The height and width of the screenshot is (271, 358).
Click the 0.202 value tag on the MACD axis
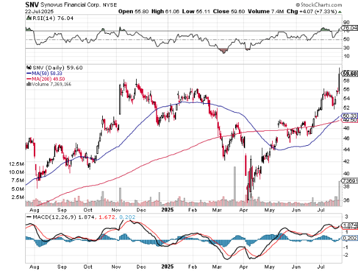pyautogui.click(x=350, y=238)
